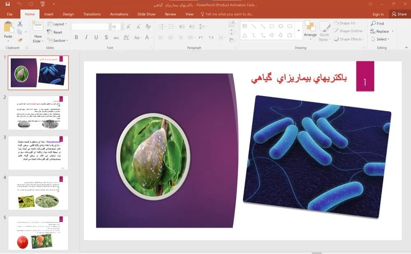Increase font size icon
Screen dimensions: 411x254
click(x=128, y=26)
